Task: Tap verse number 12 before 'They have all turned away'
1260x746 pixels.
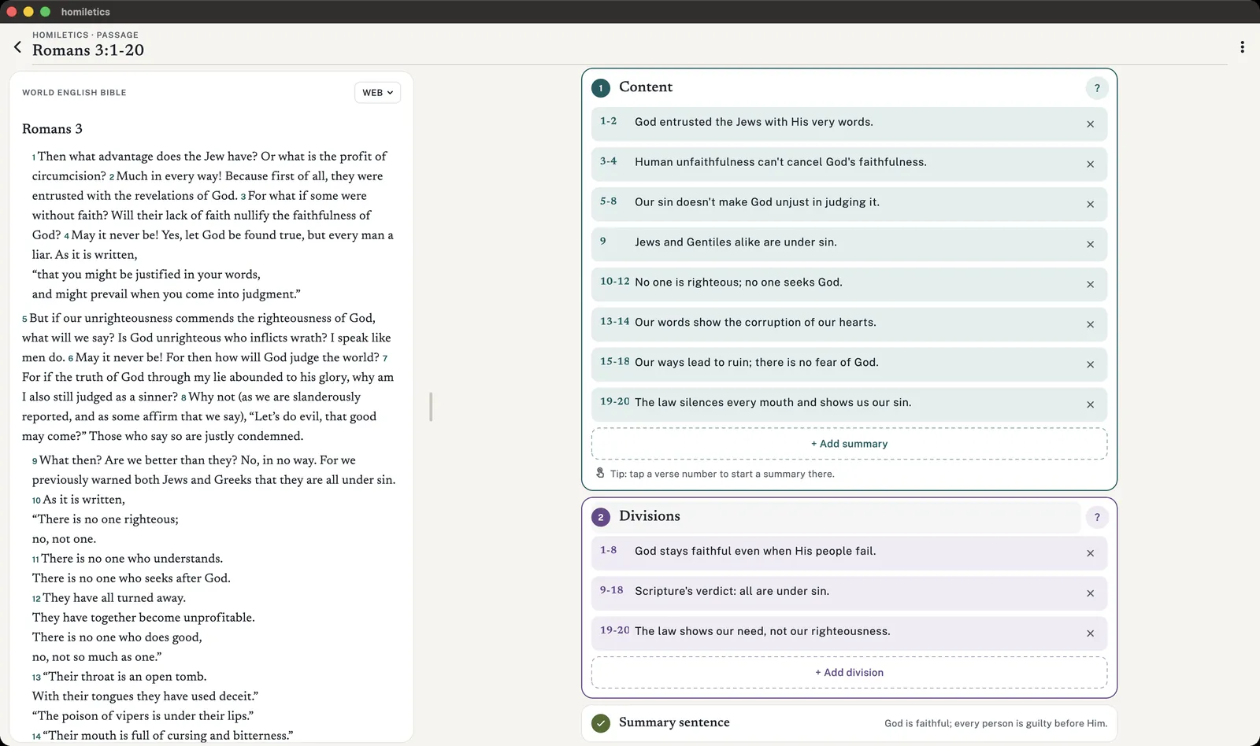Action: 36,599
